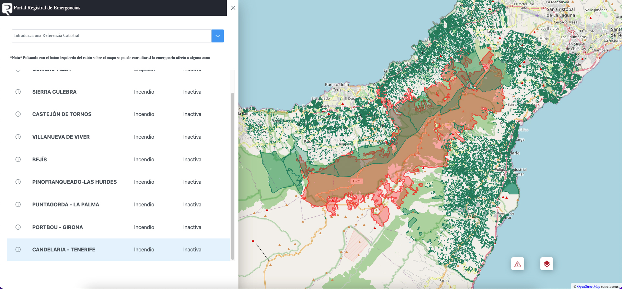Click the info icon for PORTBOU - GIRONA
622x289 pixels.
pyautogui.click(x=18, y=227)
